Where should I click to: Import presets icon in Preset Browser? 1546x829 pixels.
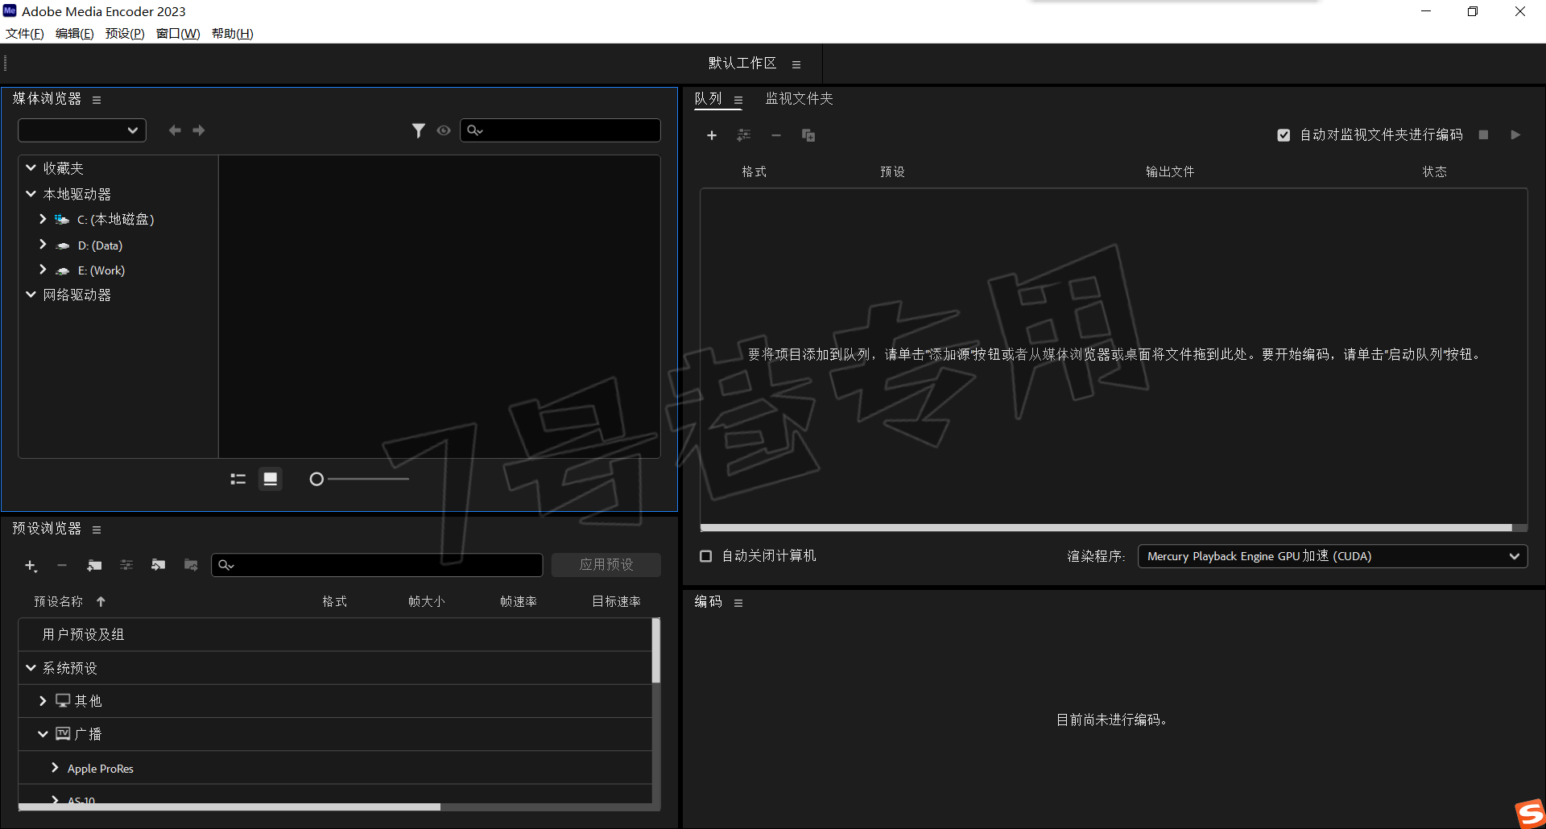(x=159, y=565)
